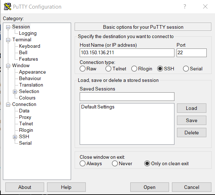Click the Open button
Viewport: 215px width, 195px height.
tap(150, 187)
